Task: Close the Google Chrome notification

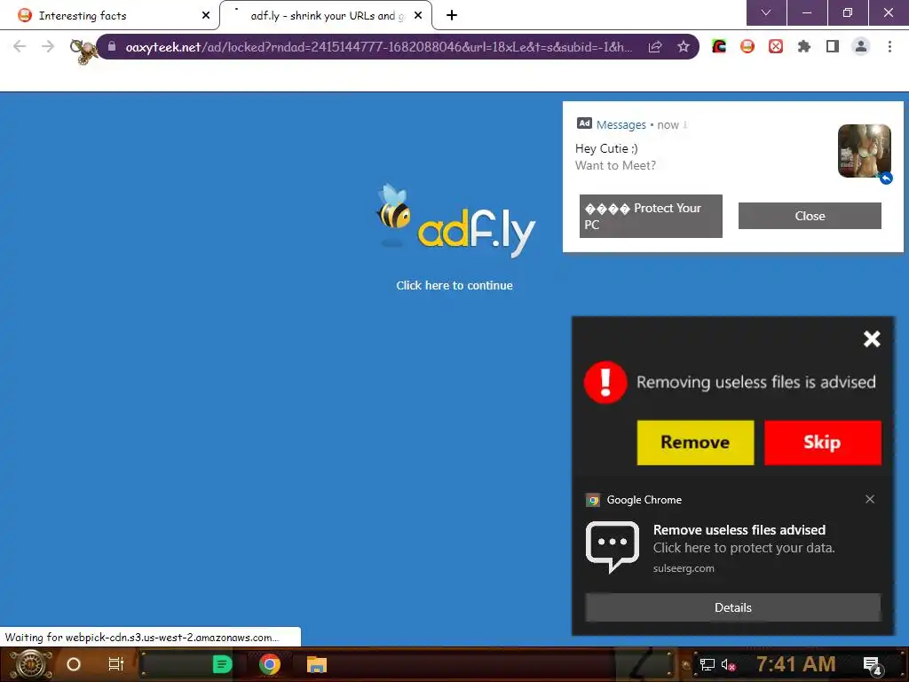Action: [x=870, y=499]
